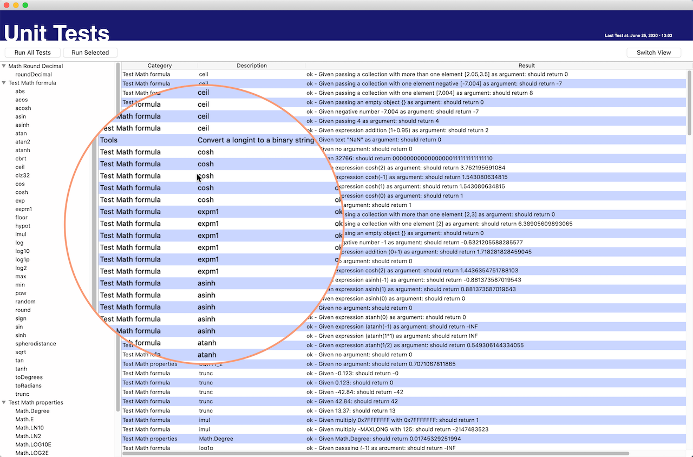Screen dimensions: 693x457
Task: Select Math.E in the sidebar tree
Action: point(24,419)
